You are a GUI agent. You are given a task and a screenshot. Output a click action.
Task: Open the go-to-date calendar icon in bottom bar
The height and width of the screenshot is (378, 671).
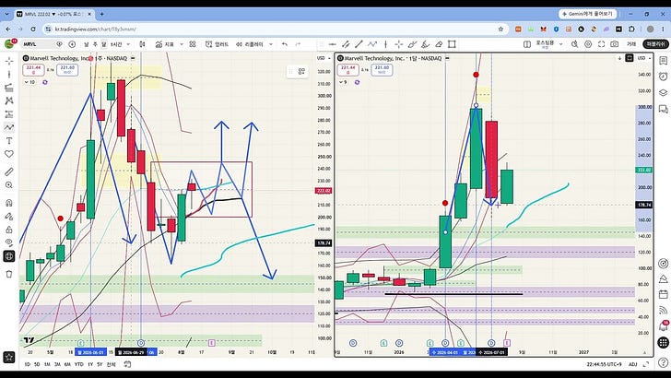point(127,364)
